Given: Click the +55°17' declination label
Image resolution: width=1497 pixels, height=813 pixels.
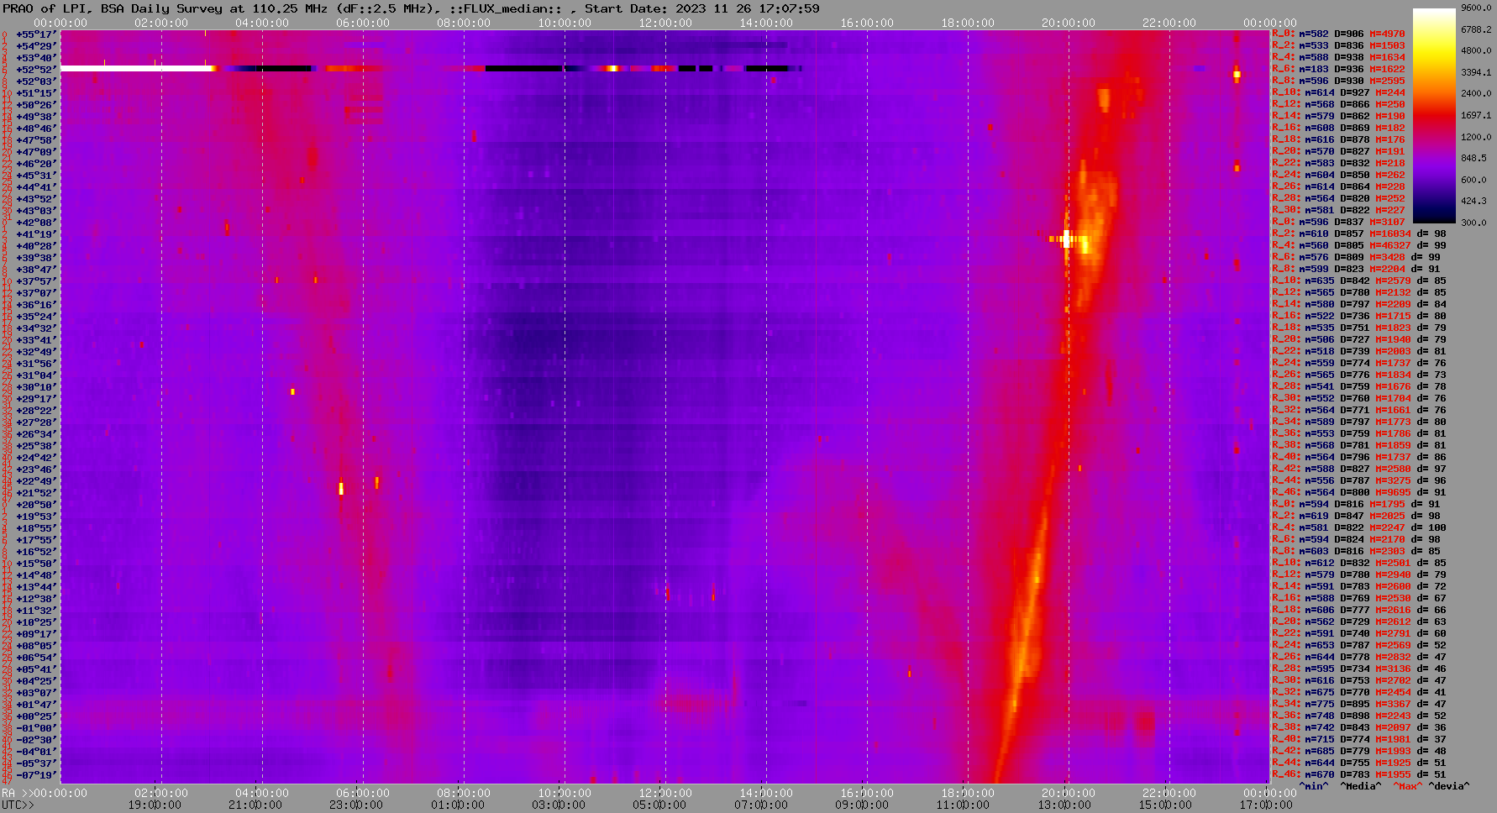Looking at the screenshot, I should coord(36,34).
